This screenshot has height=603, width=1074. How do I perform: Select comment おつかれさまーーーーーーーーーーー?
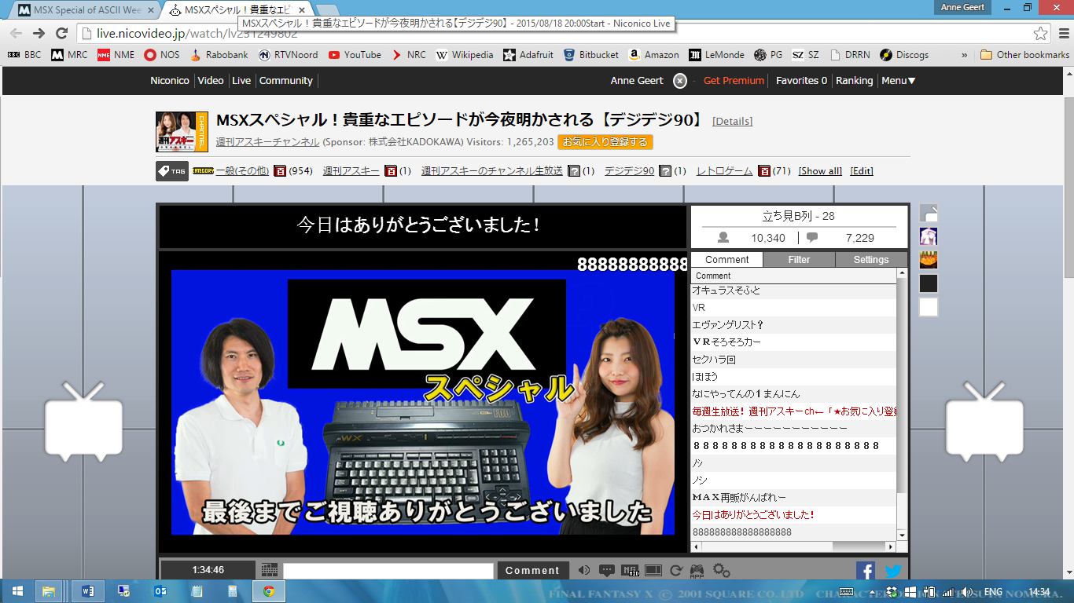point(793,429)
